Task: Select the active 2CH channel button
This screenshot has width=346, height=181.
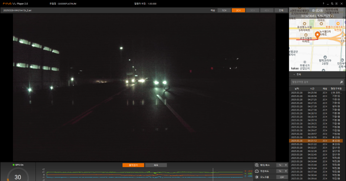Action: pyautogui.click(x=238, y=10)
